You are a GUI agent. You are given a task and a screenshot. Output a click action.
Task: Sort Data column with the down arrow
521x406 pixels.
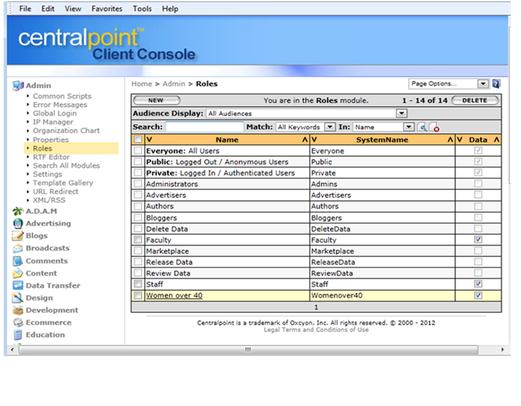tap(460, 139)
